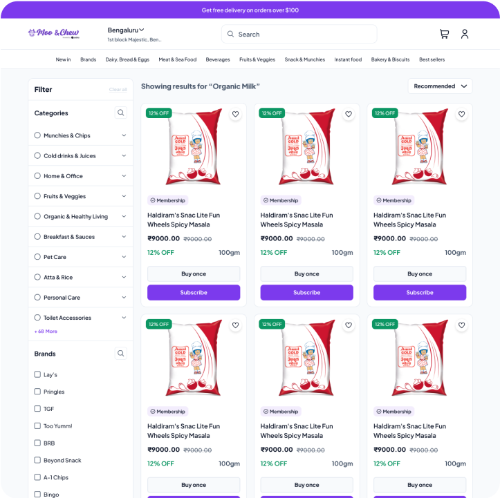This screenshot has height=498, width=500.
Task: Expand the Breakfast & Sauces chevron
Action: tap(124, 237)
